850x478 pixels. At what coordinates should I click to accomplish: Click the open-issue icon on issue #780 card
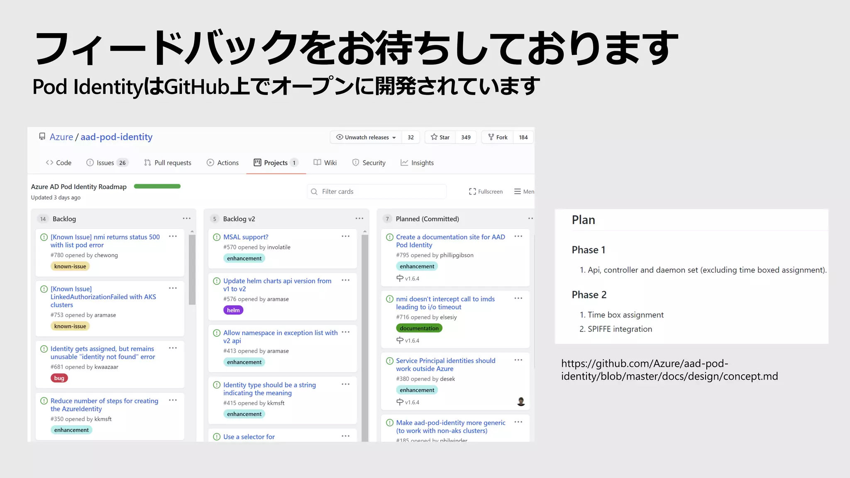pyautogui.click(x=44, y=237)
